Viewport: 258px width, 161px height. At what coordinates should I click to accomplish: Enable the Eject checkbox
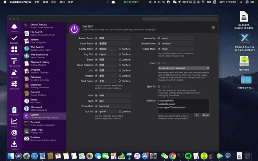click(x=159, y=63)
